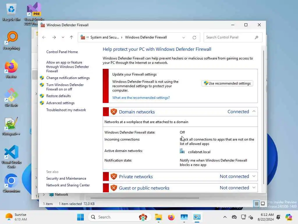Open Turn Windows Defender Firewall on or off
Viewport: 298px width, 224px height.
(65, 87)
